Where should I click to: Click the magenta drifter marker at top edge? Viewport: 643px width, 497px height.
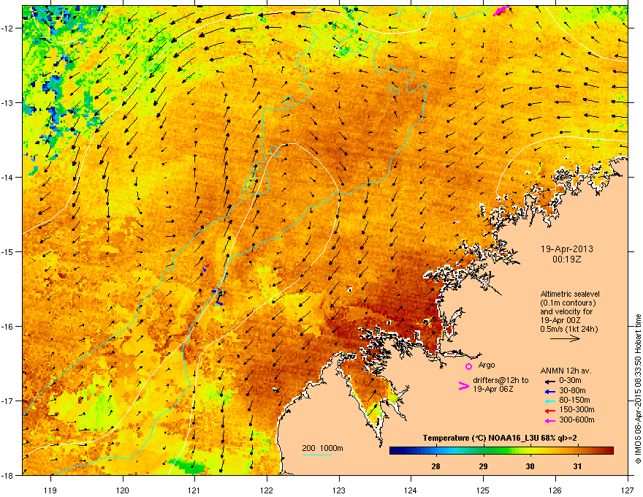(501, 11)
